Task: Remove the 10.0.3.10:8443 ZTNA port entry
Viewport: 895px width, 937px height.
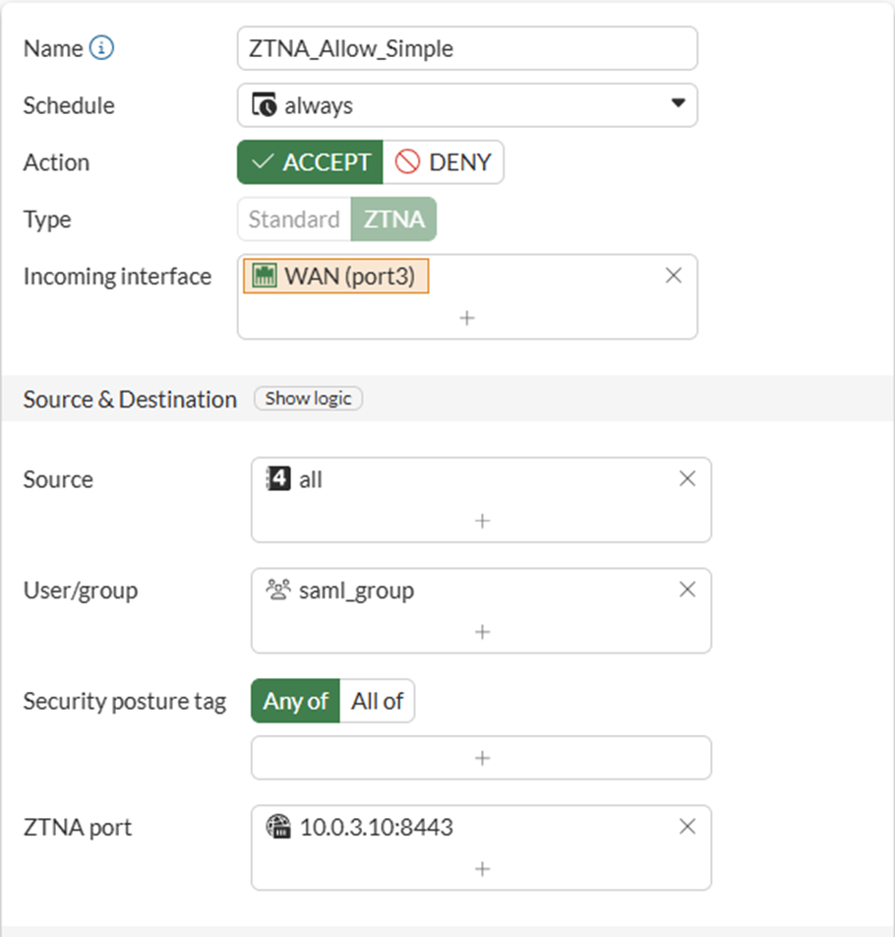Action: pyautogui.click(x=687, y=827)
